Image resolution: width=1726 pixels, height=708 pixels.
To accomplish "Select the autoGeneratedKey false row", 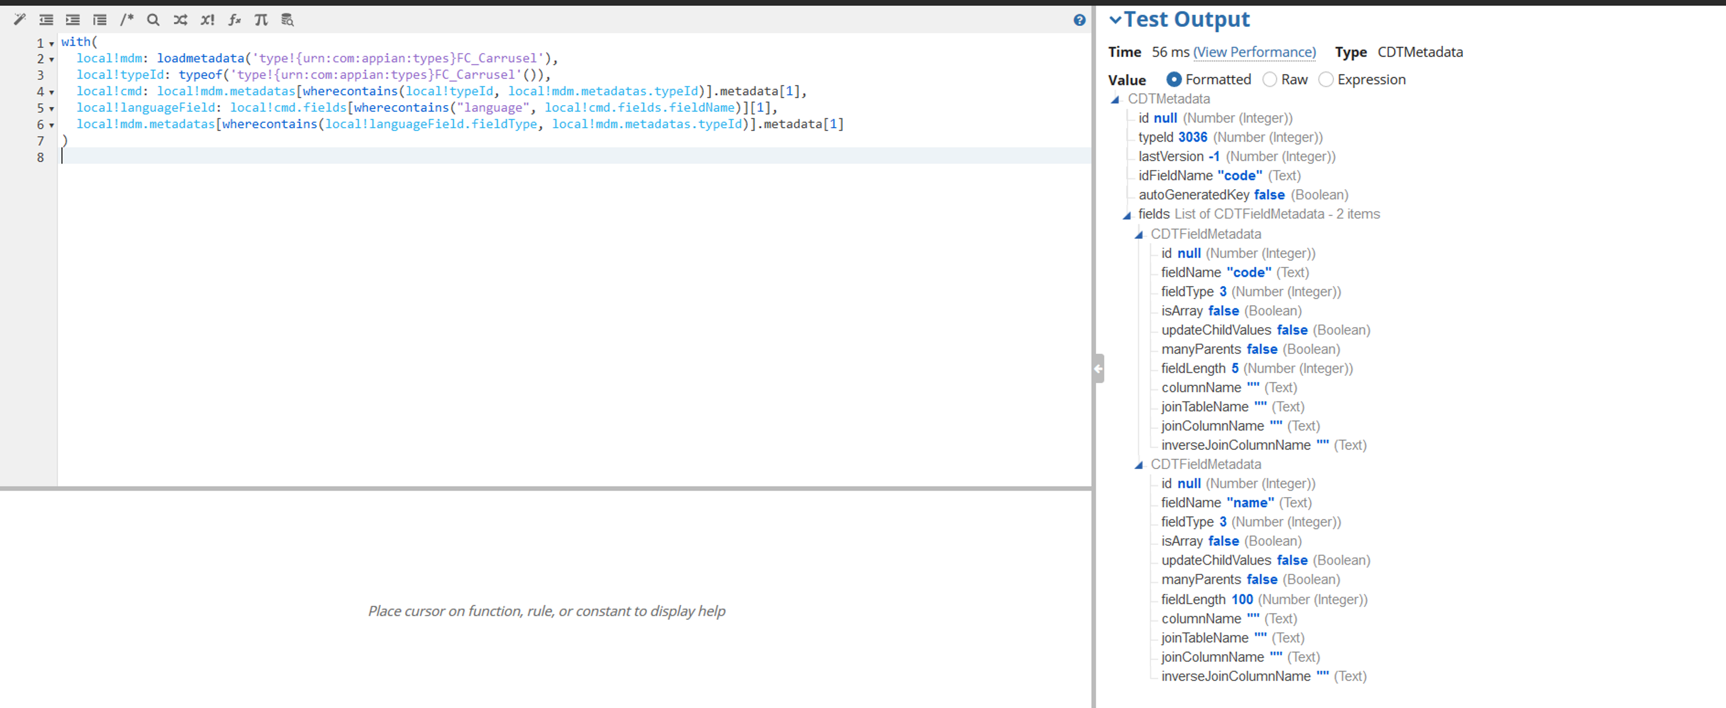I will click(1243, 195).
